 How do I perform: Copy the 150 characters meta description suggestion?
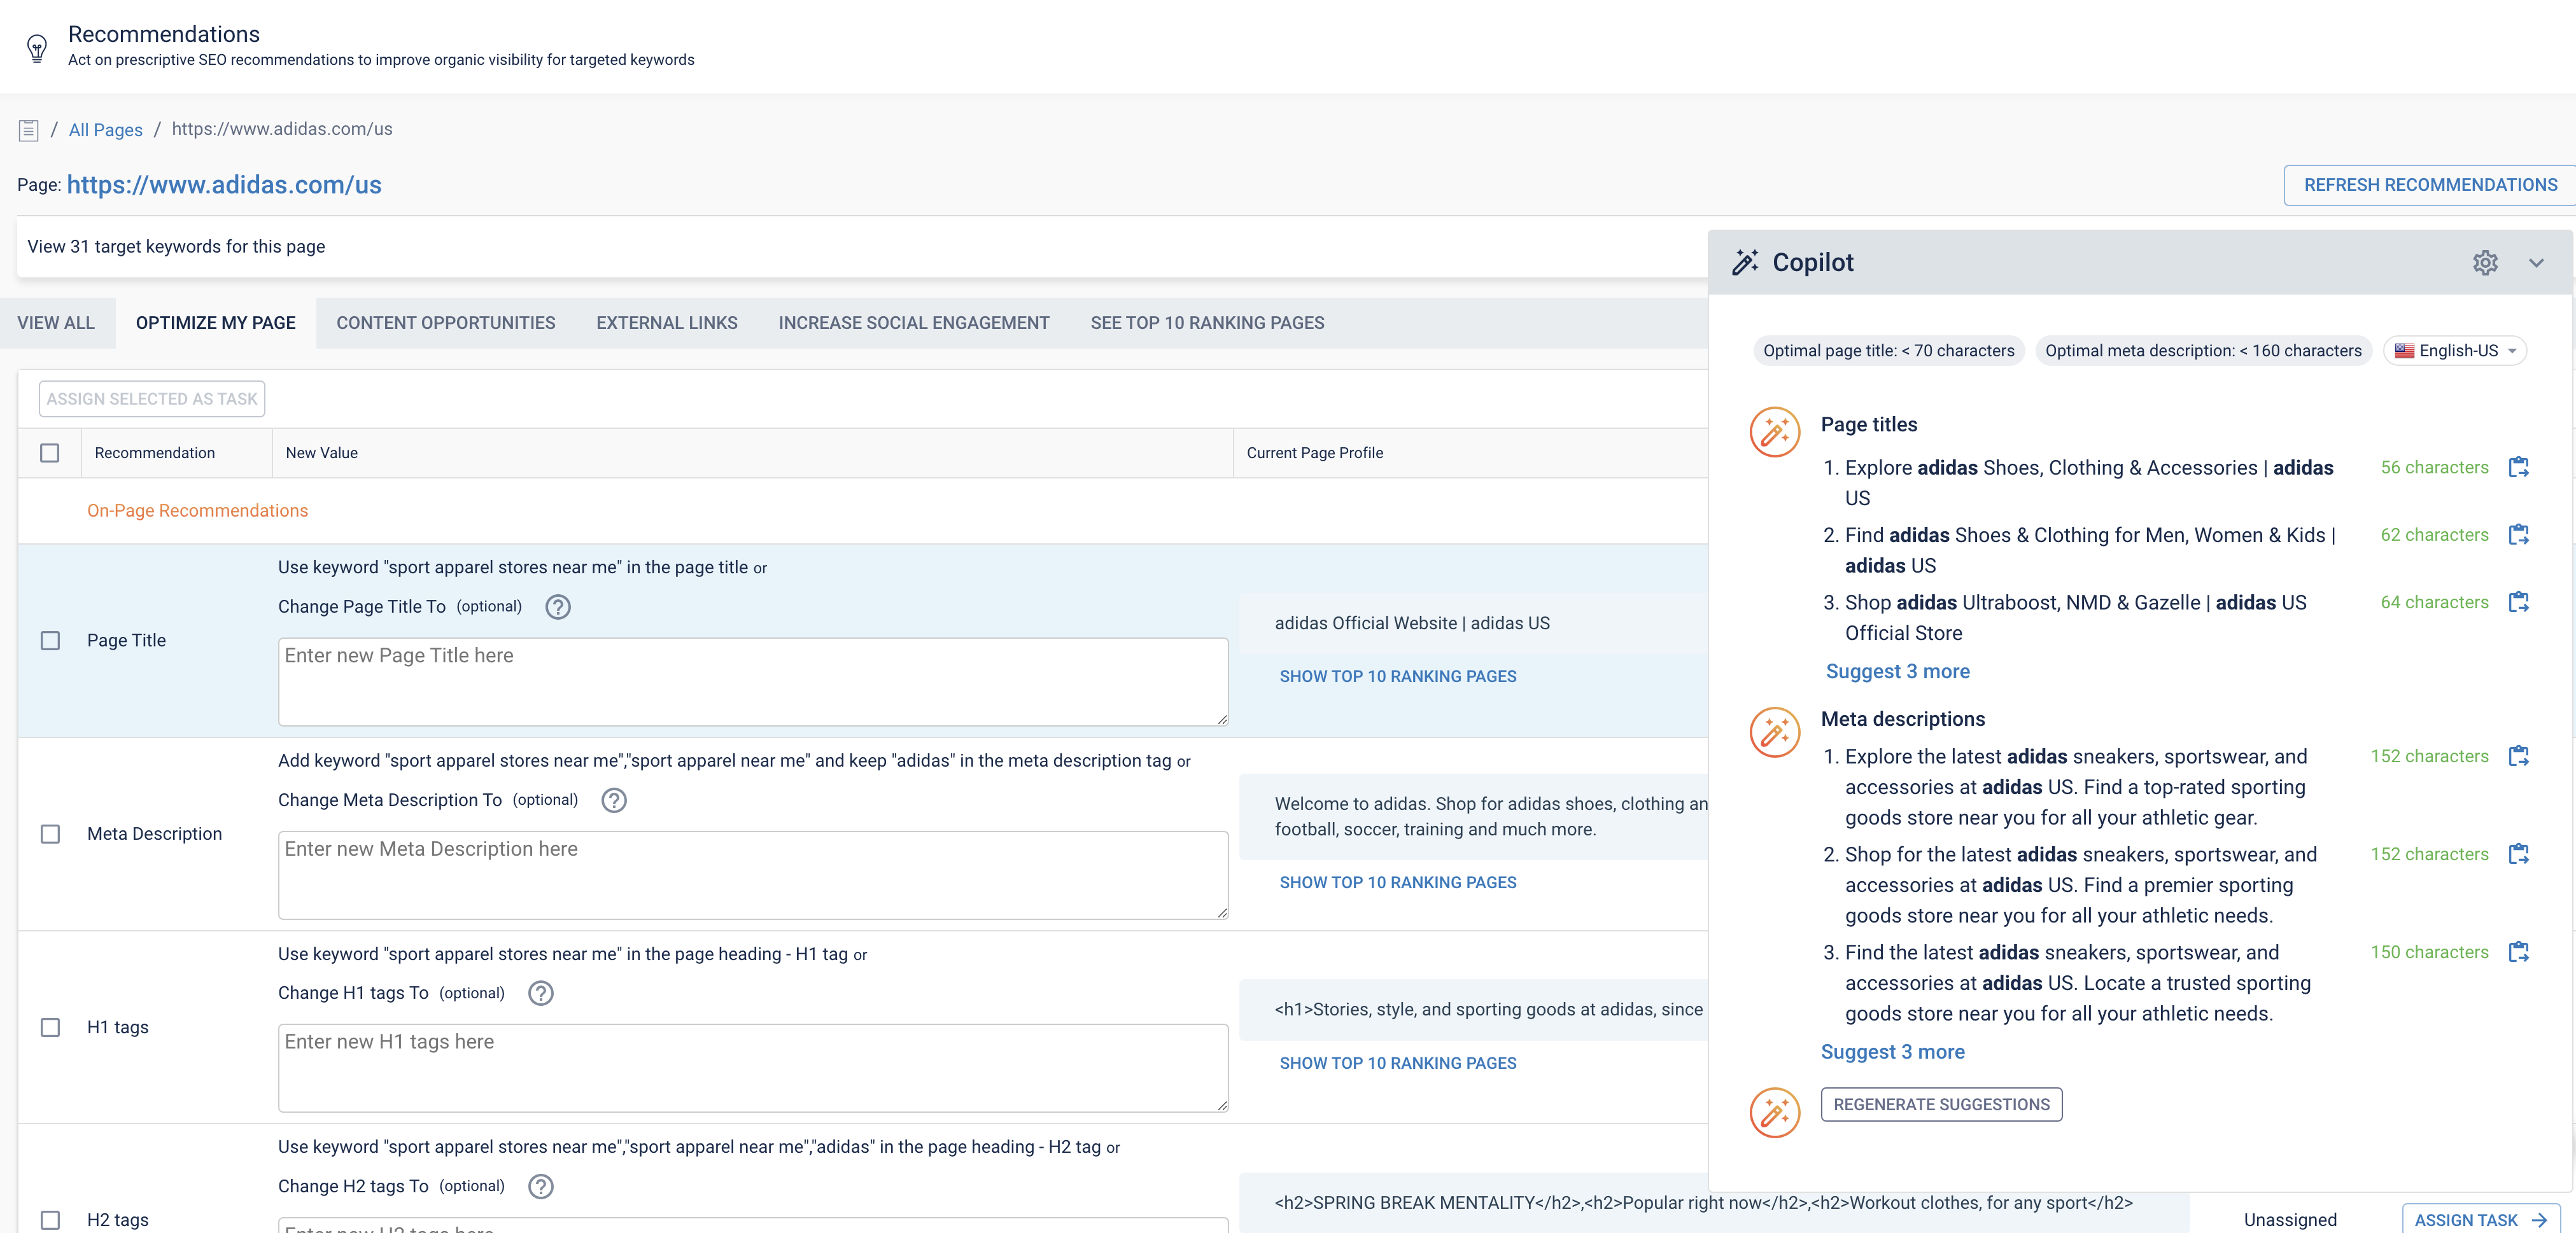click(x=2519, y=951)
